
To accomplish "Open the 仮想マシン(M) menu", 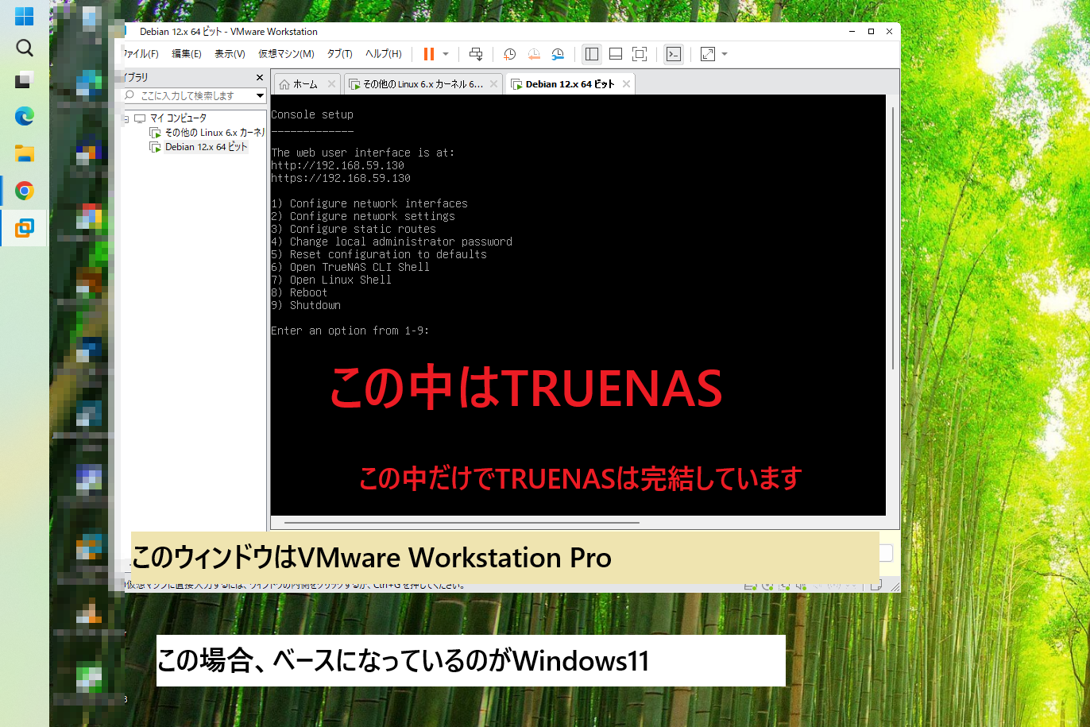I will click(286, 54).
